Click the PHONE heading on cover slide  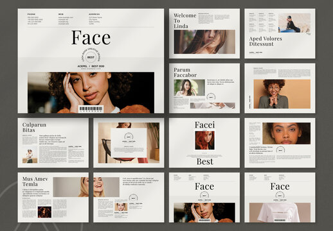[x=32, y=14]
